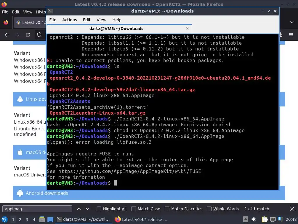Open the file manager taskbar icon
This screenshot has width=298, height=224.
pos(42,220)
